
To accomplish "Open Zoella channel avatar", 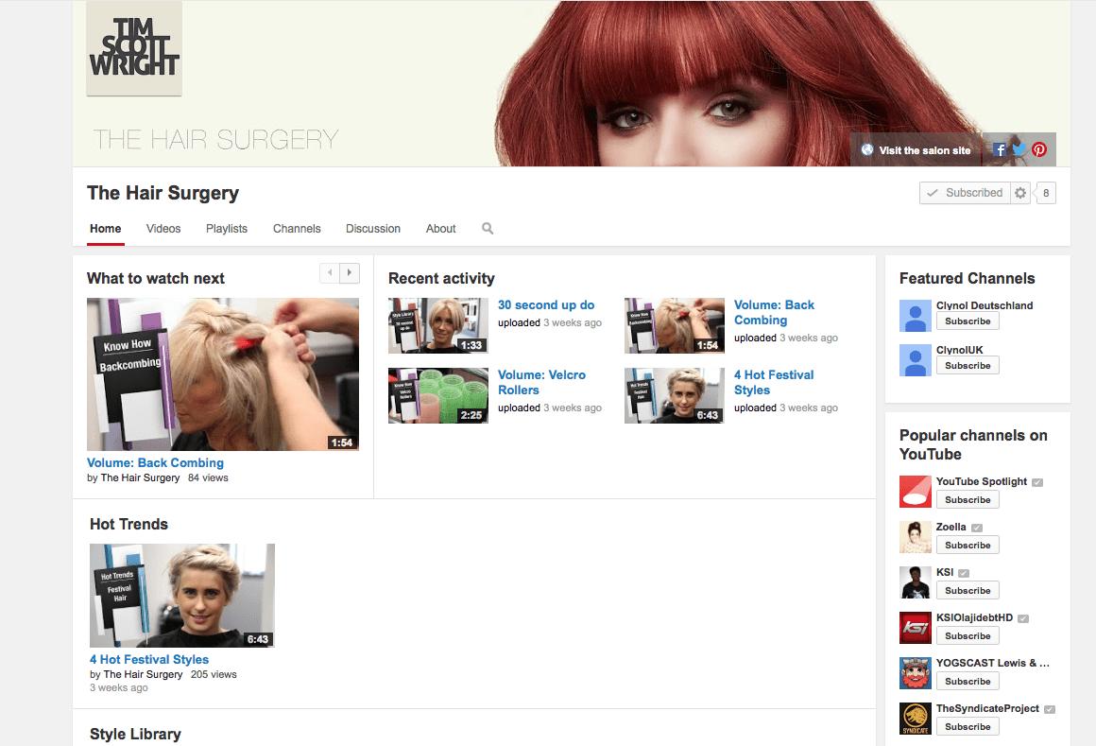I will (x=916, y=537).
